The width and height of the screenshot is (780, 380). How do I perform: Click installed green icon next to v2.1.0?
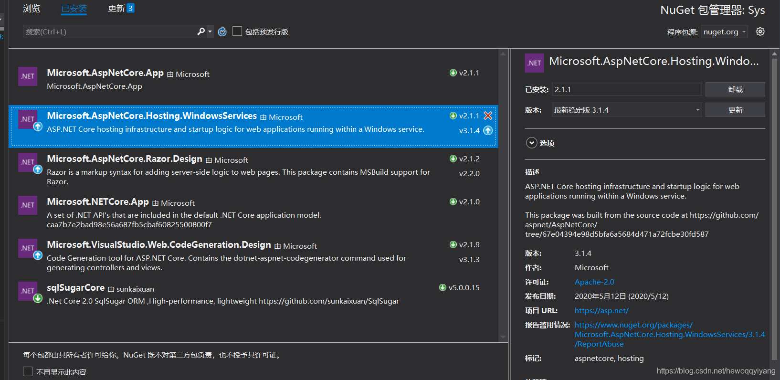coord(453,201)
